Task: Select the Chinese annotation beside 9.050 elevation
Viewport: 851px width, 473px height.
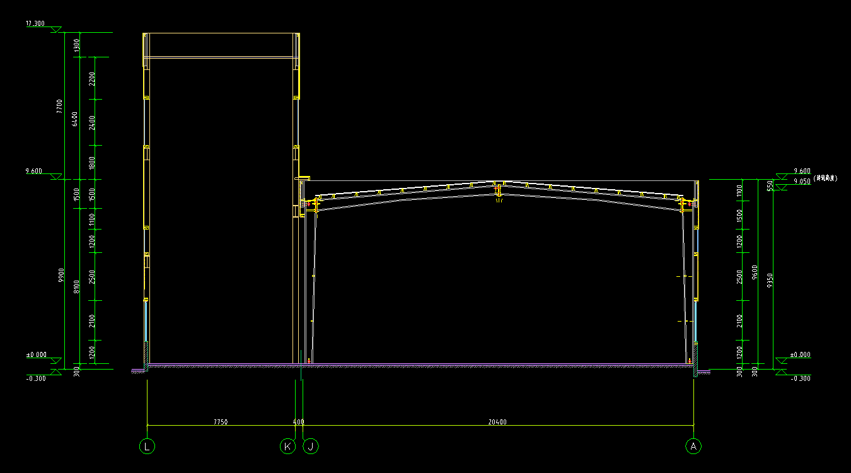Action: pos(825,179)
